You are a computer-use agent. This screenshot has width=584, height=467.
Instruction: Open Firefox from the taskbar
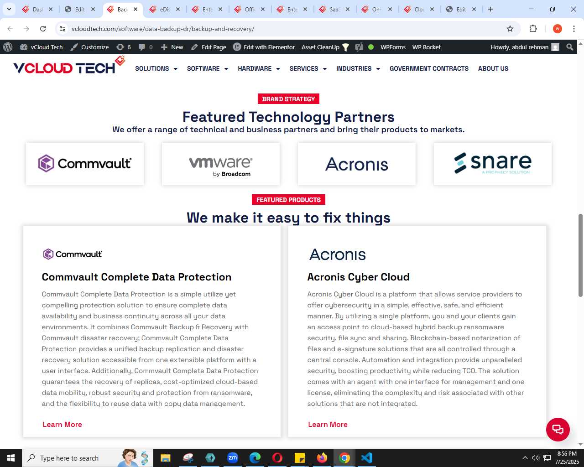point(322,458)
